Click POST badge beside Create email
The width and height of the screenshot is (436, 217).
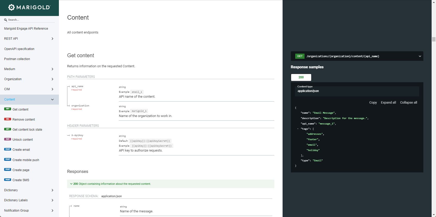pyautogui.click(x=7, y=149)
